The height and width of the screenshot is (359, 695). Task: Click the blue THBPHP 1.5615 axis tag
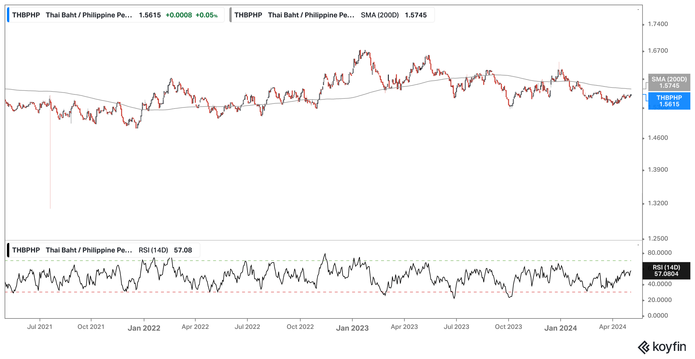tap(669, 101)
